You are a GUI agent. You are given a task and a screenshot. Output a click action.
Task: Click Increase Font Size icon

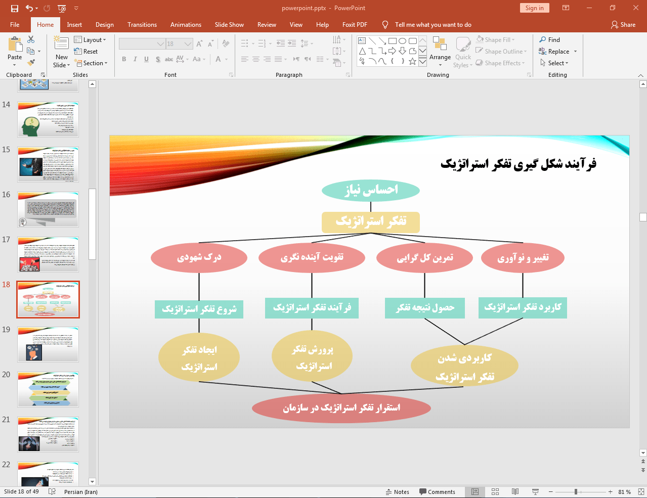pyautogui.click(x=200, y=44)
